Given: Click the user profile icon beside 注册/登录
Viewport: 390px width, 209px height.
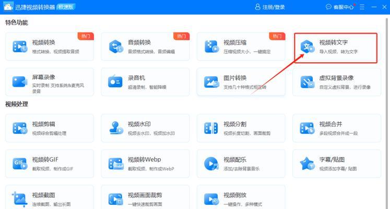Looking at the screenshot, I should coord(258,7).
